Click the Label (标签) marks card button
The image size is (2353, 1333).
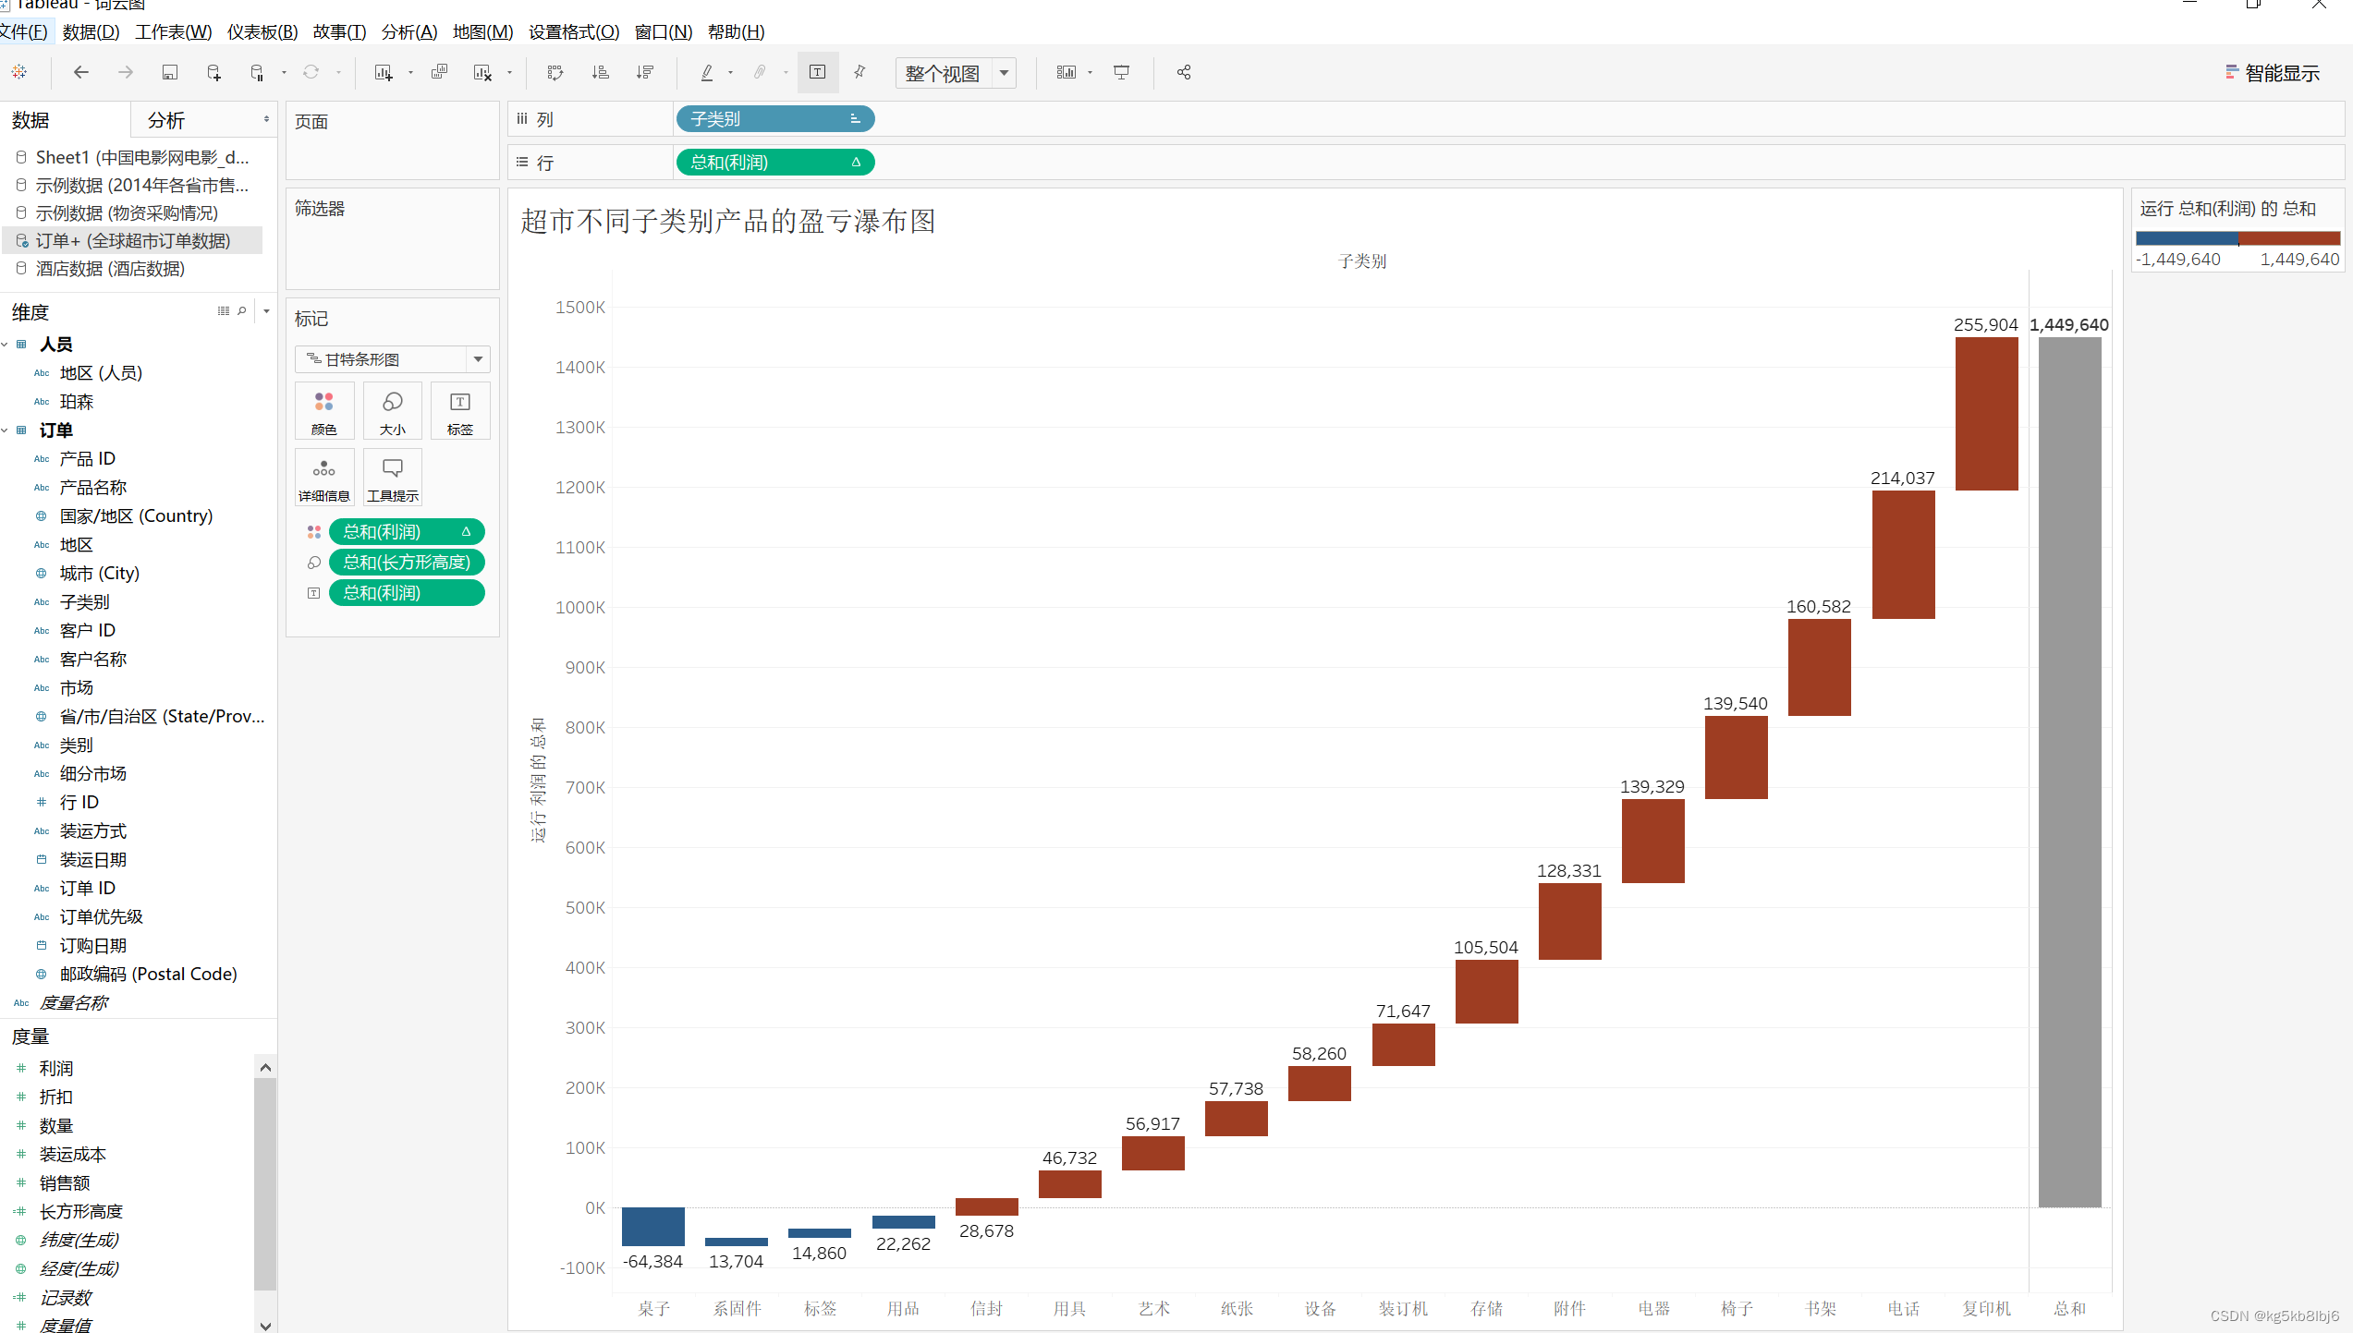click(x=460, y=411)
